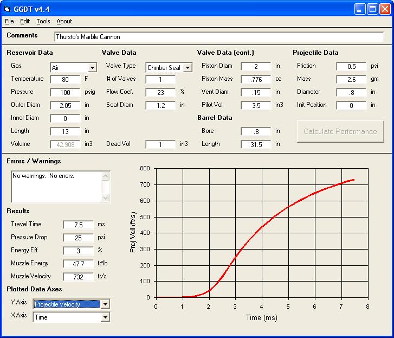Open the File menu

coord(9,21)
